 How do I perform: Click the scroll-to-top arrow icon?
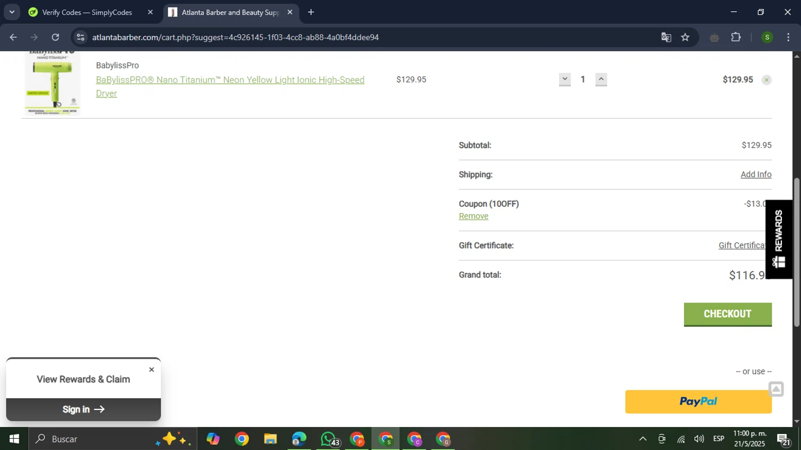click(x=776, y=389)
